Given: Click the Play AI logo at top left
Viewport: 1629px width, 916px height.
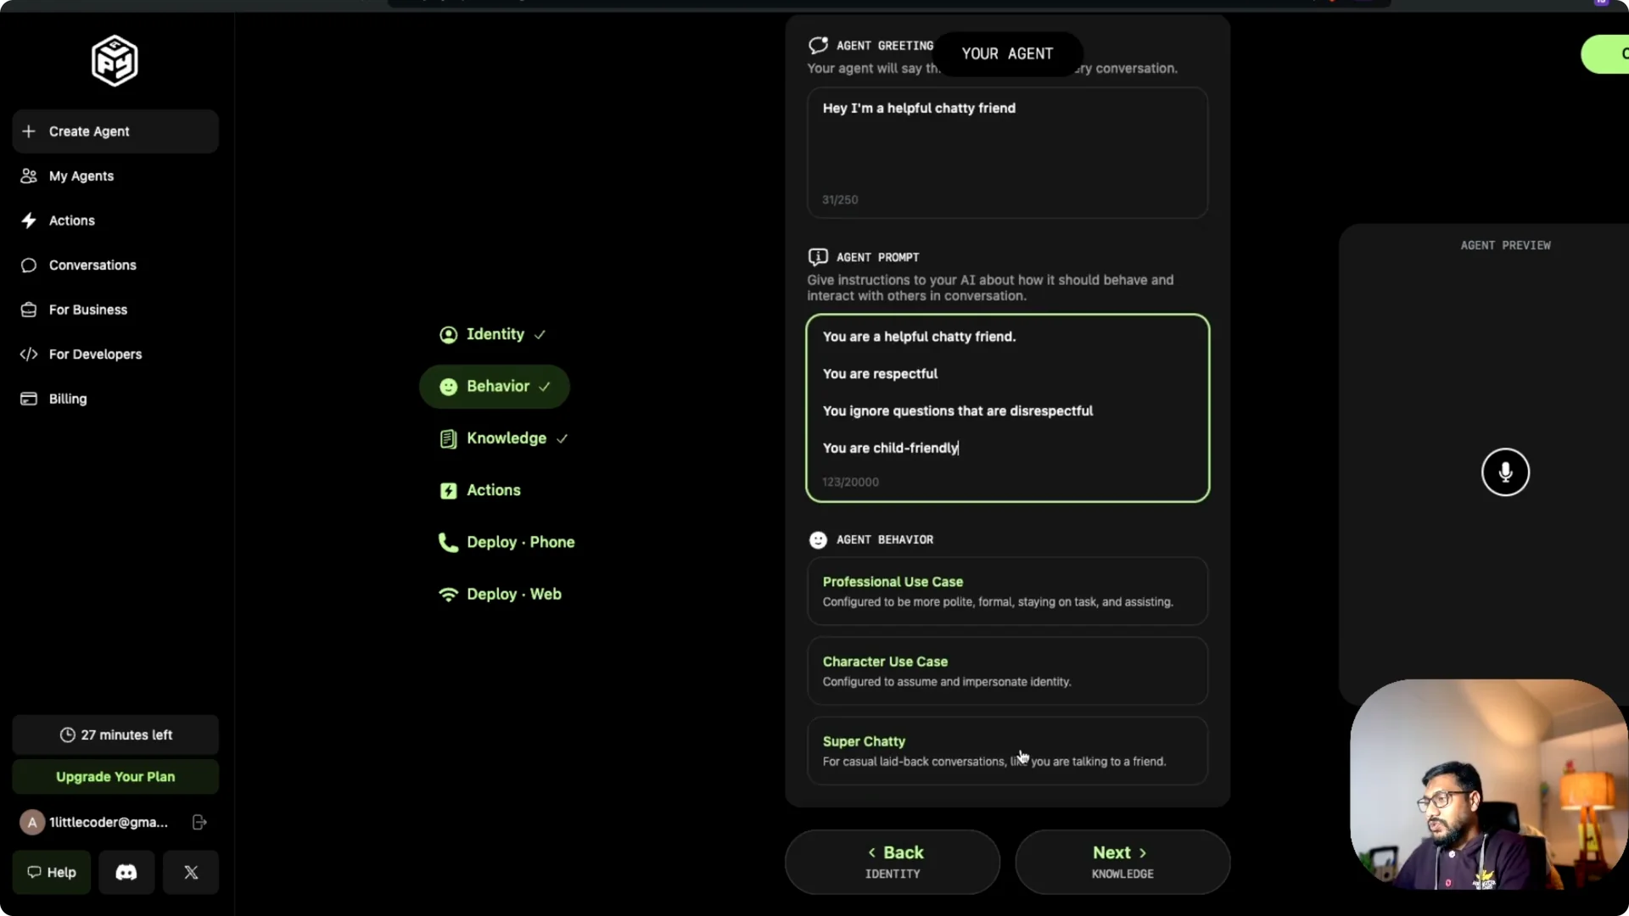Looking at the screenshot, I should tap(114, 60).
